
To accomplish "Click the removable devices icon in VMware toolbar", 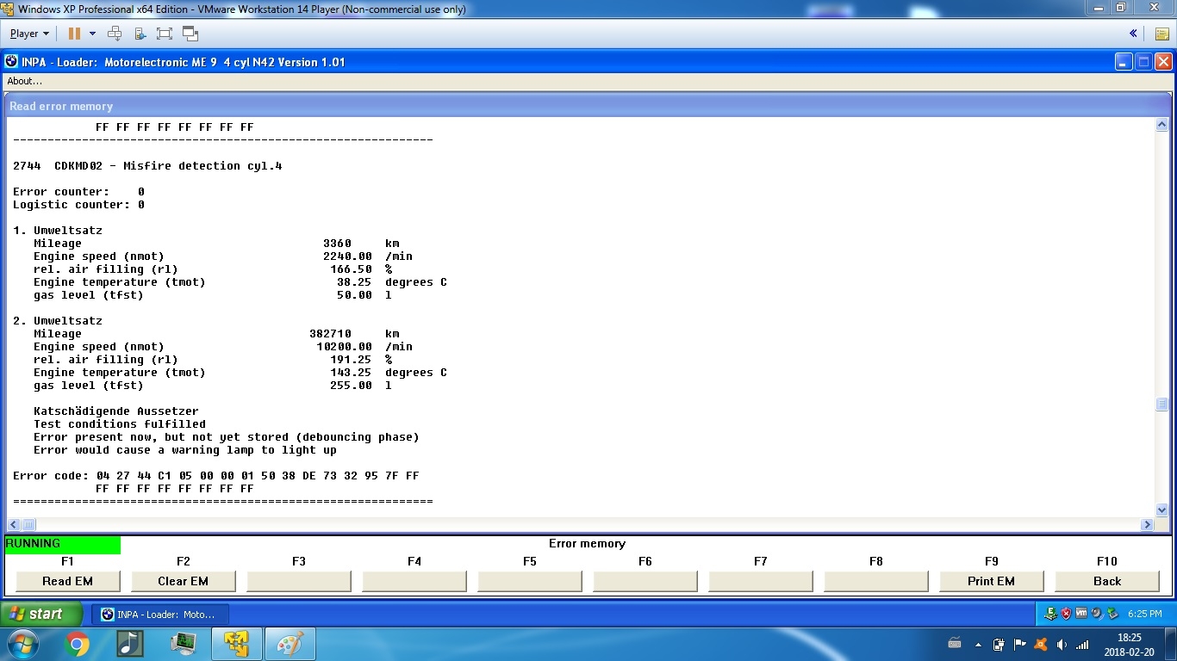I will [x=140, y=34].
